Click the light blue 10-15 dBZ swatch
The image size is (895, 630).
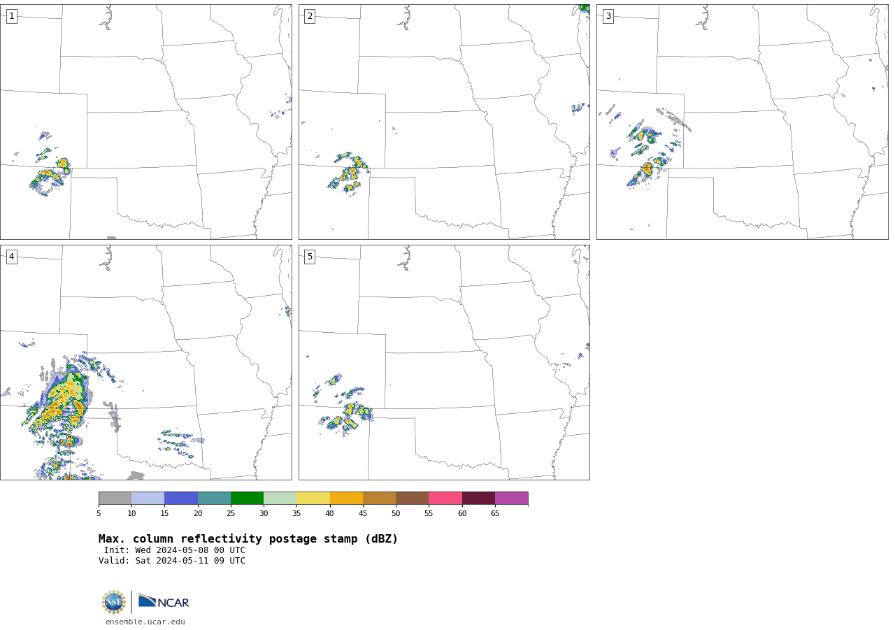[x=148, y=498]
